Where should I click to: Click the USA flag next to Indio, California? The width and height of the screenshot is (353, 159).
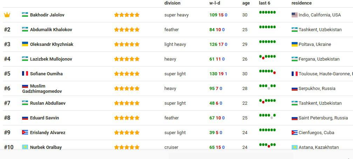click(x=294, y=15)
